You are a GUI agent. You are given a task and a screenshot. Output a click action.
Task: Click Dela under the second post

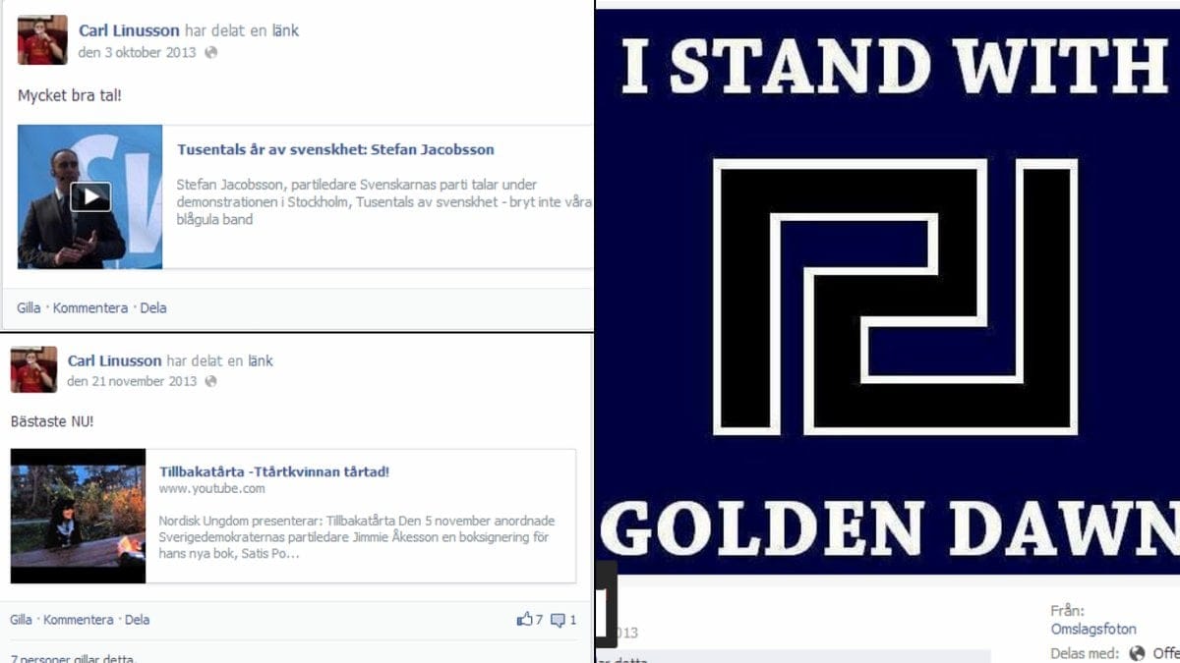pos(137,620)
